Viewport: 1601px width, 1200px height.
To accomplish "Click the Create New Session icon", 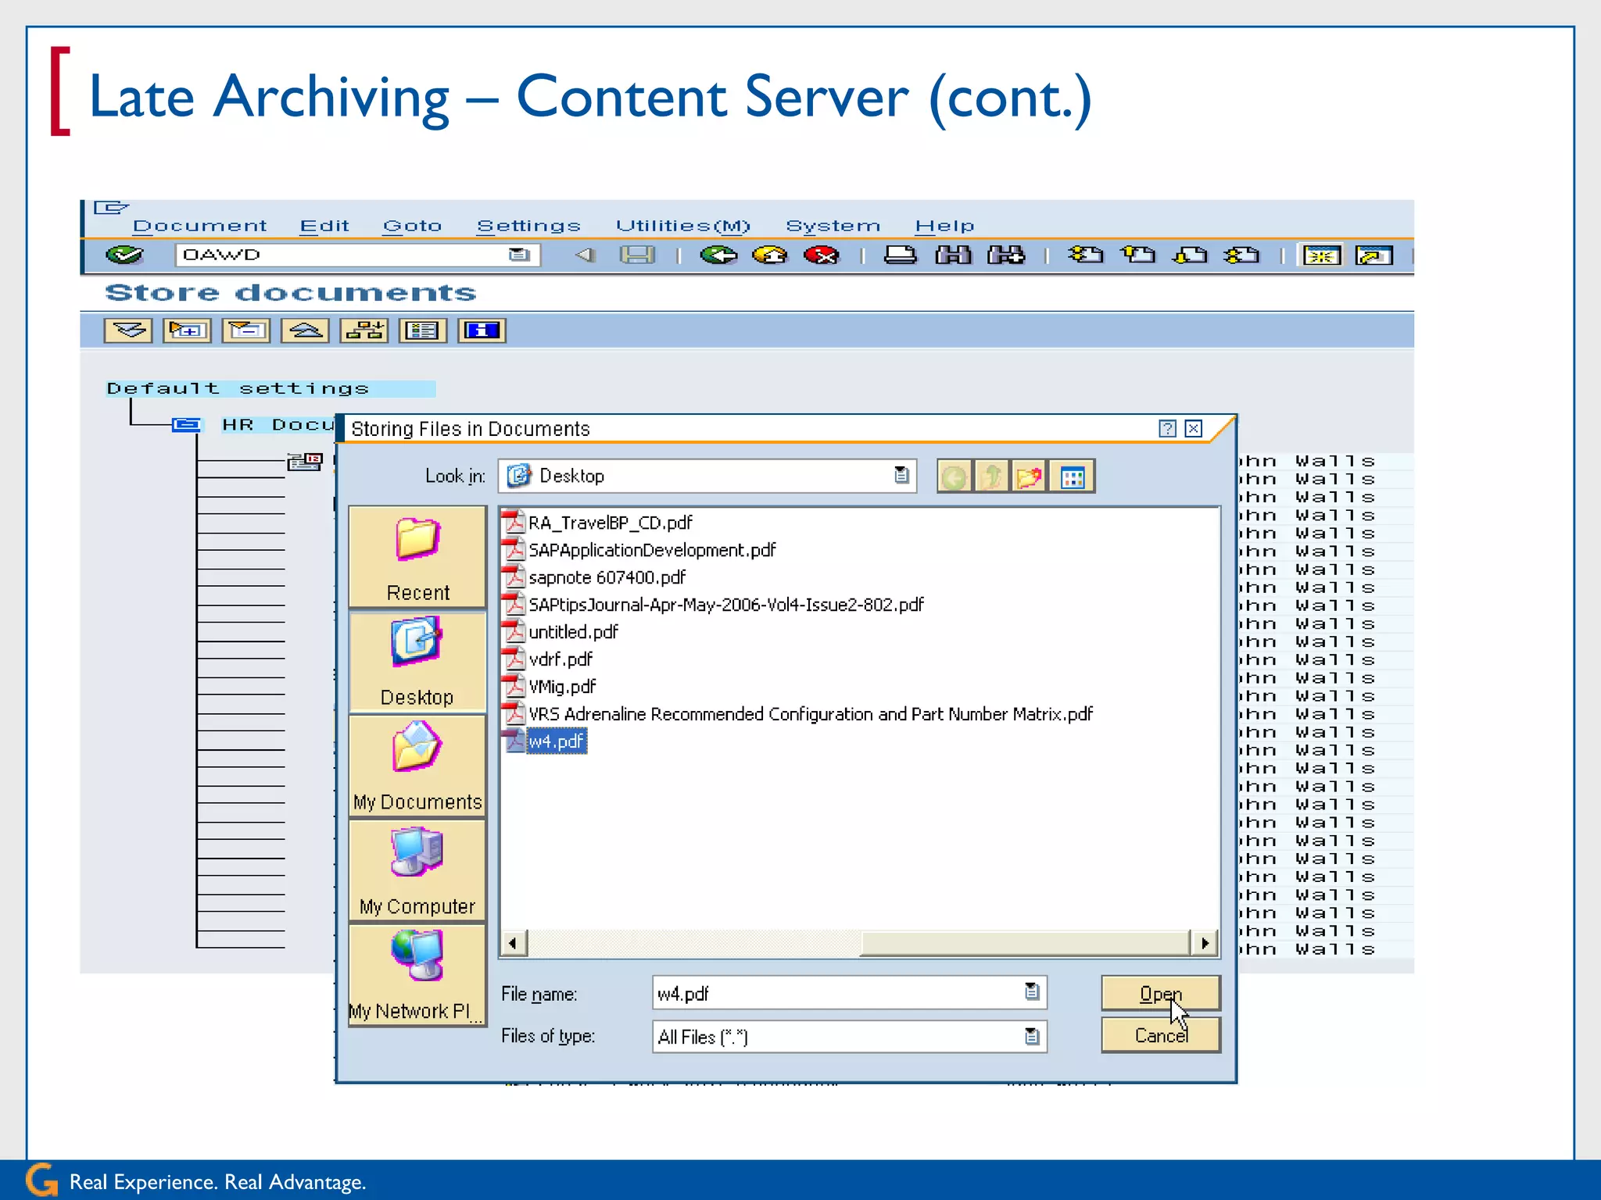I will [1322, 255].
